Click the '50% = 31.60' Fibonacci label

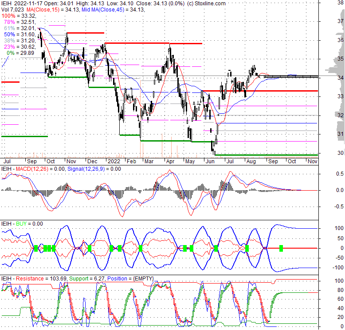point(20,35)
